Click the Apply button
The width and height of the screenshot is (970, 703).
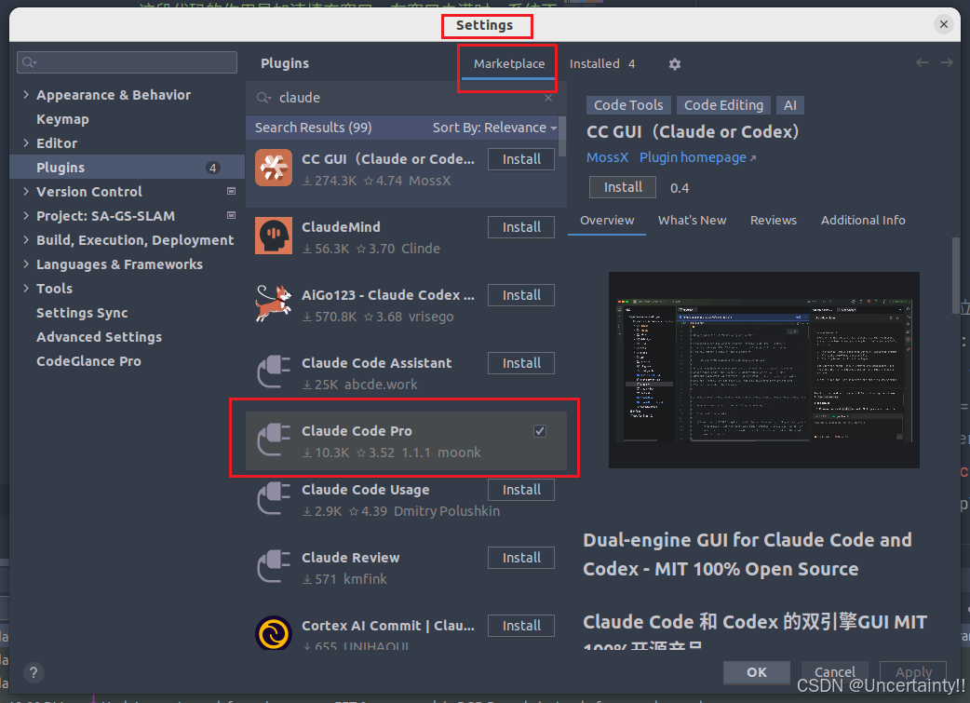pyautogui.click(x=913, y=672)
